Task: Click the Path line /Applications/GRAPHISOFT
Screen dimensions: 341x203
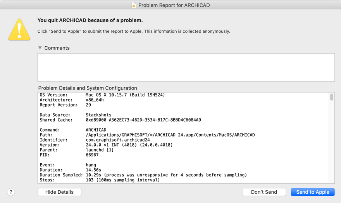Action: [x=170, y=135]
